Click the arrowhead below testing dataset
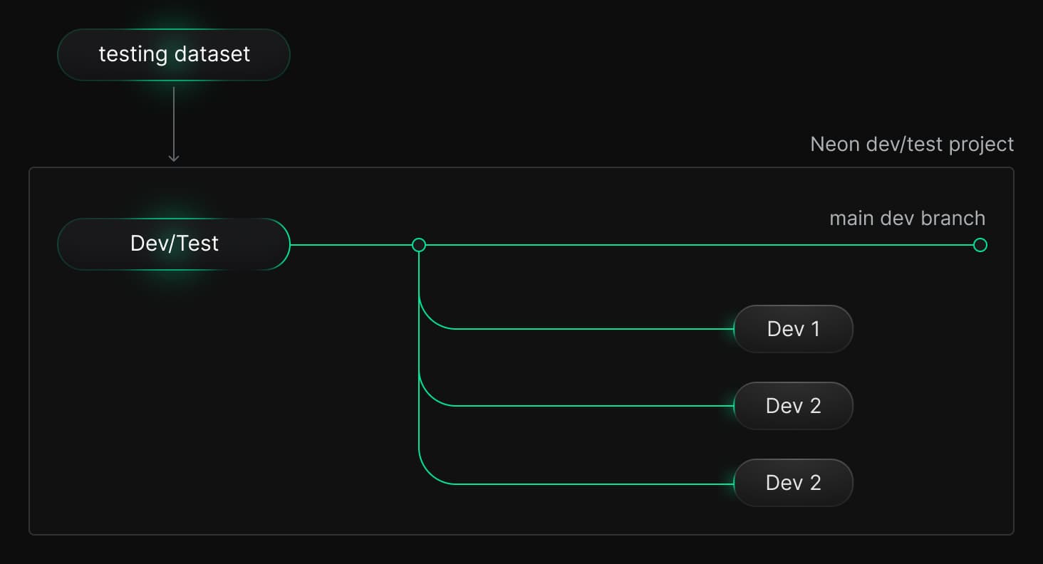 [x=174, y=157]
